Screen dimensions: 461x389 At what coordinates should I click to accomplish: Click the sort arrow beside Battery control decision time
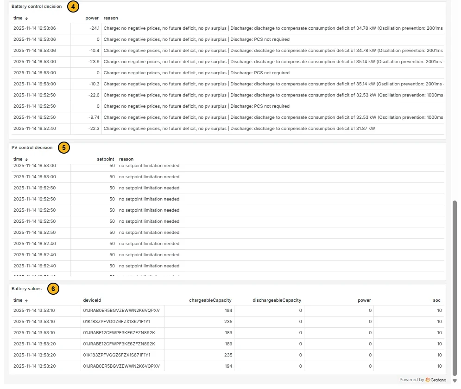(26, 18)
